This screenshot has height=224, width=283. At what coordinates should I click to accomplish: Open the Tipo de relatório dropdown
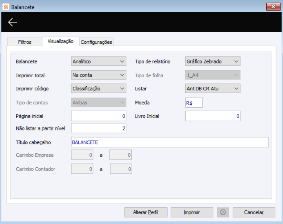pos(213,61)
